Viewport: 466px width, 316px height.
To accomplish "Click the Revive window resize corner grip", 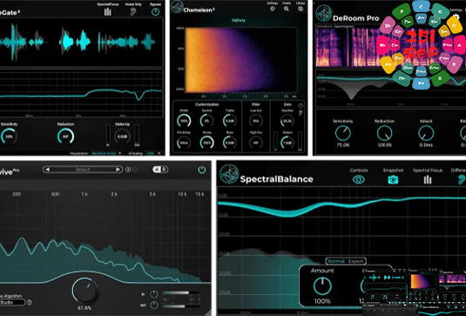I will pyautogui.click(x=207, y=313).
